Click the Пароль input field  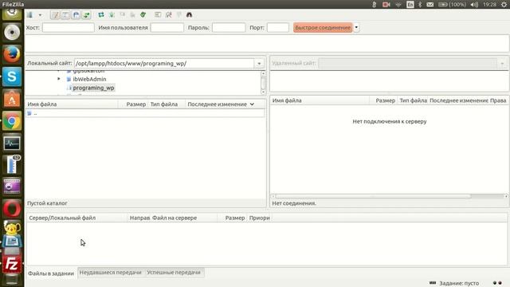click(229, 28)
